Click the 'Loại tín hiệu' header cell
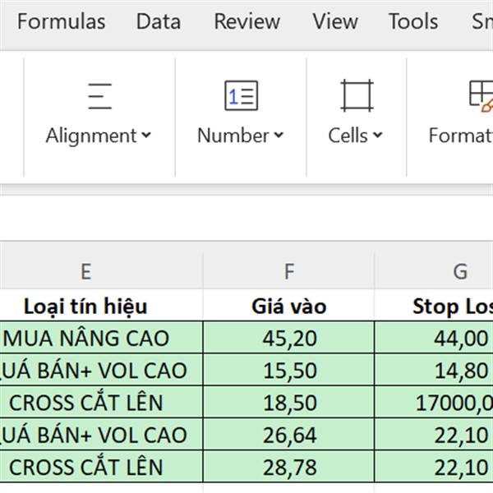Screen dimensions: 493x493 coord(85,306)
